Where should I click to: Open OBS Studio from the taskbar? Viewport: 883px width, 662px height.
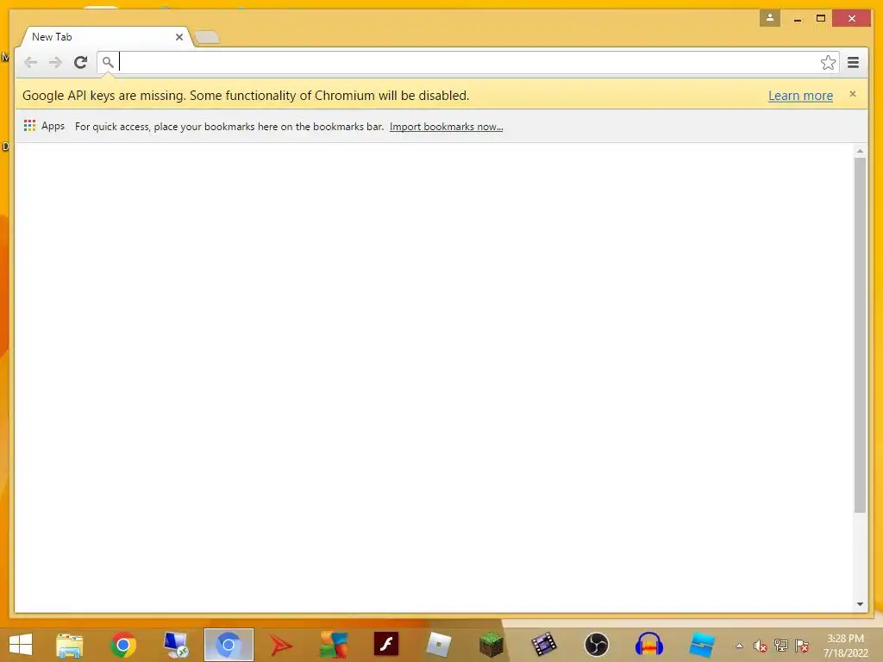pyautogui.click(x=597, y=645)
